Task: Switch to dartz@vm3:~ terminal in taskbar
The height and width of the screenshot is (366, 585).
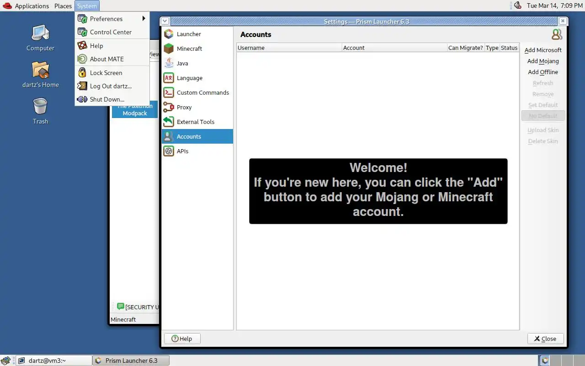Action: [54, 361]
